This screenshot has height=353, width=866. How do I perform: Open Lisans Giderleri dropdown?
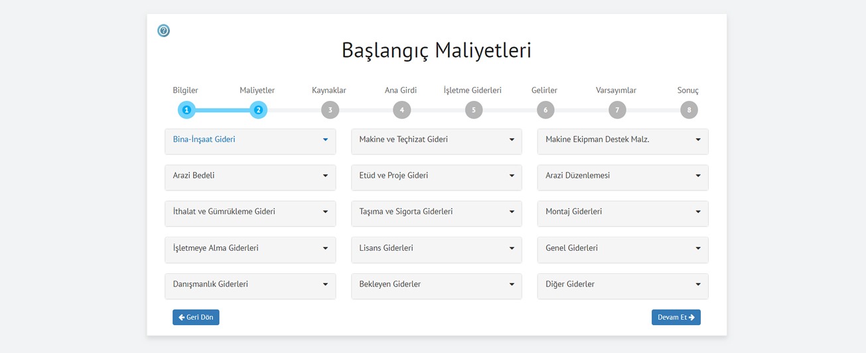point(437,250)
